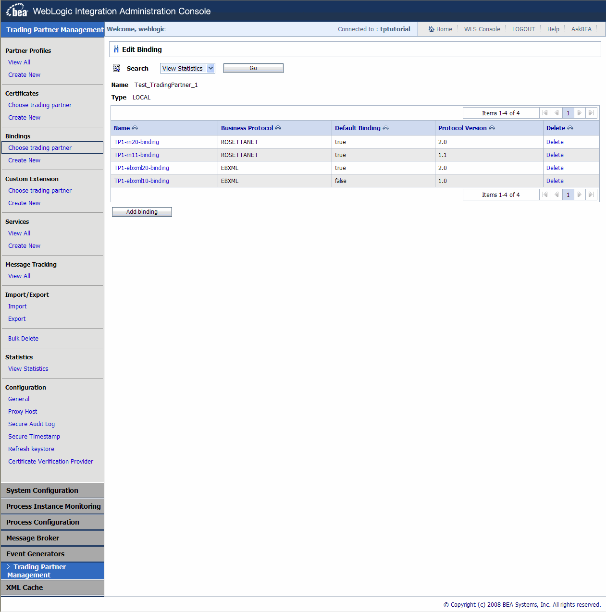View All under Message Tracking

tap(19, 276)
